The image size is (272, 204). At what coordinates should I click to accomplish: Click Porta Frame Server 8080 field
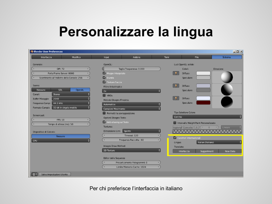(x=61, y=73)
